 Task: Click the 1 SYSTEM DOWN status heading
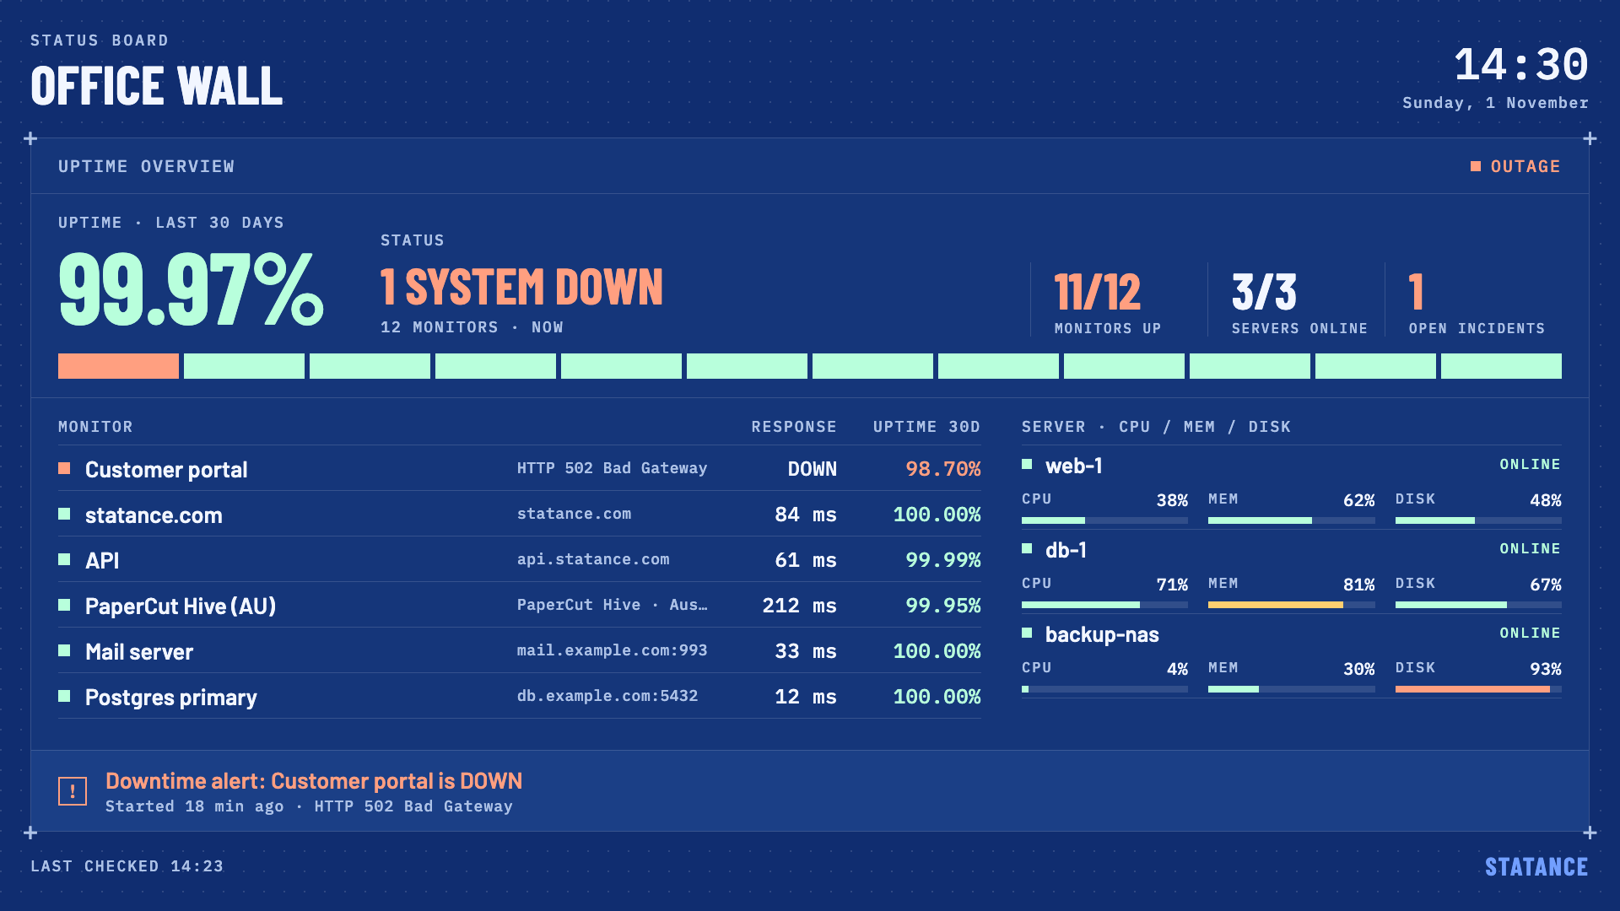(521, 287)
